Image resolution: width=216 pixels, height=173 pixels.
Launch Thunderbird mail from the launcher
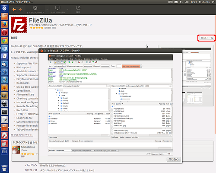click(4, 64)
